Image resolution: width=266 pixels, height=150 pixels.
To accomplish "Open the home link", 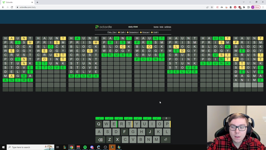I will click(x=156, y=27).
